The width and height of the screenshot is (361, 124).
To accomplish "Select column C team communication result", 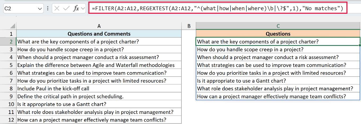I will click(x=278, y=65).
